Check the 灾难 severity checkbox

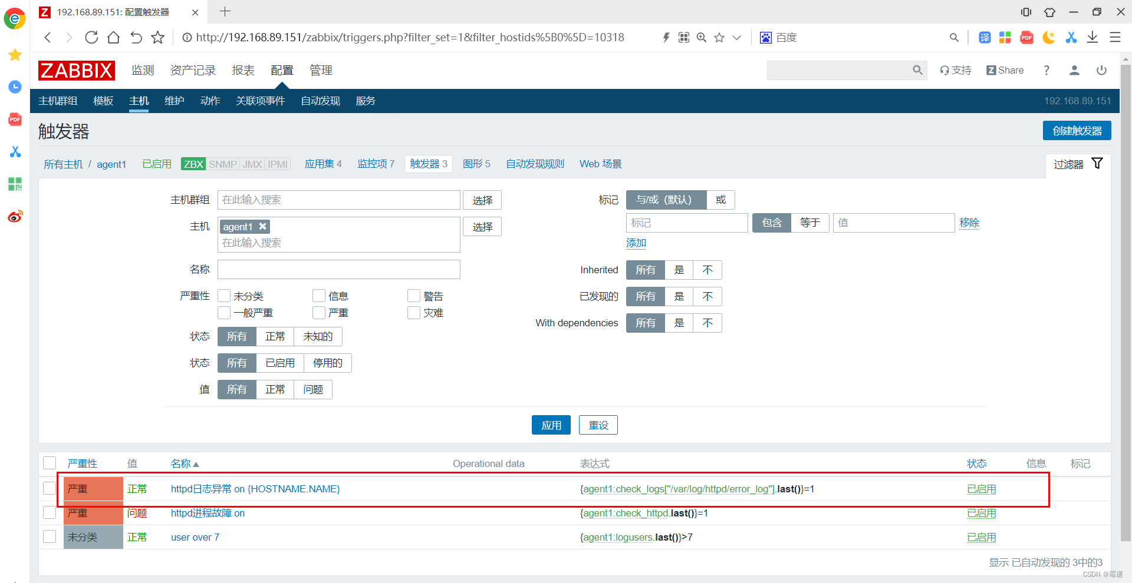[414, 312]
